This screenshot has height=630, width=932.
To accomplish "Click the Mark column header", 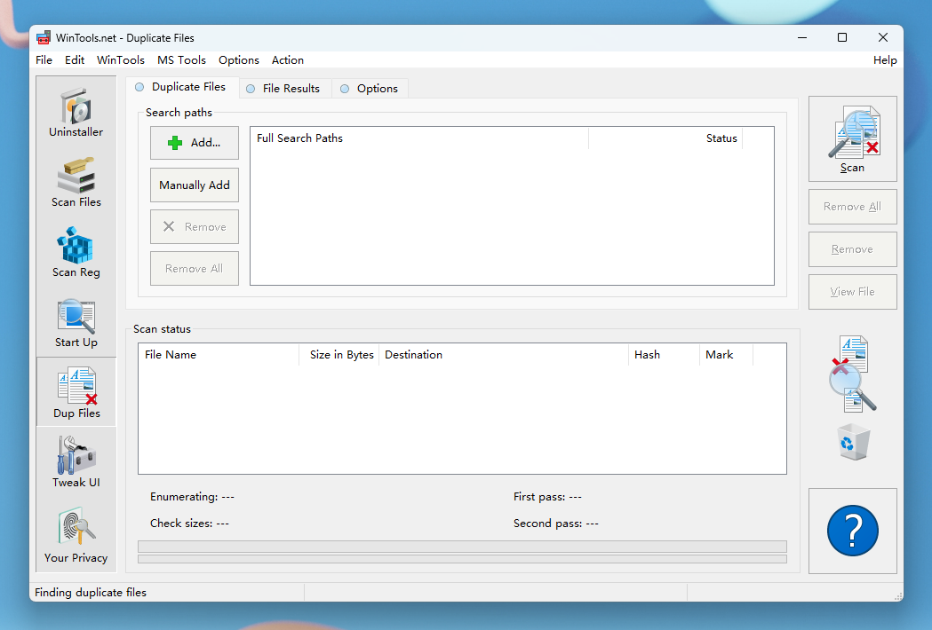I will 727,355.
